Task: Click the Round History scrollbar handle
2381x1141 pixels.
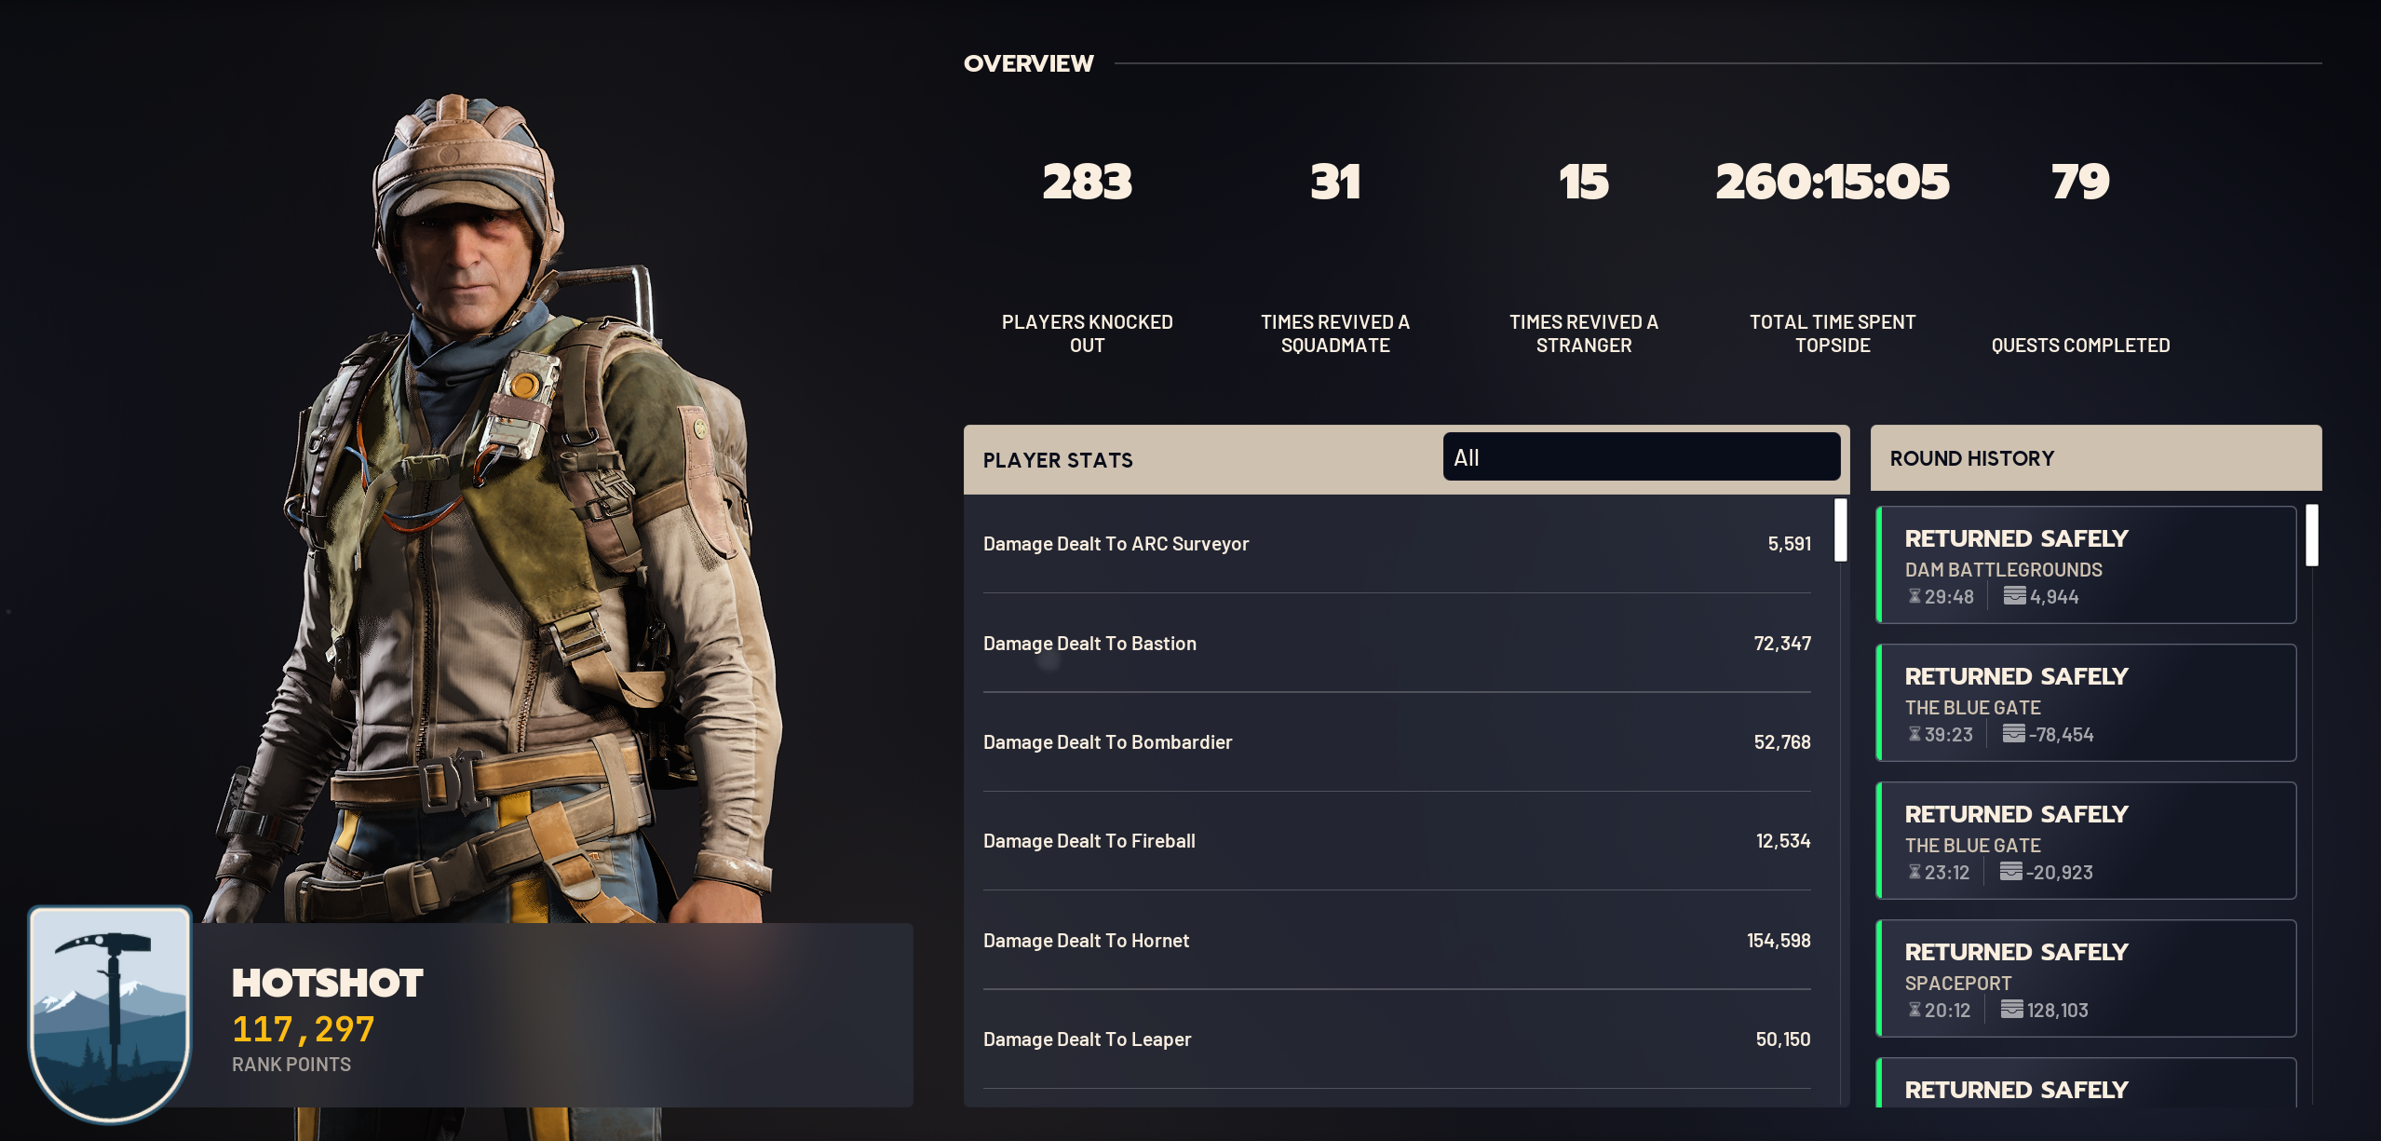Action: [2311, 535]
